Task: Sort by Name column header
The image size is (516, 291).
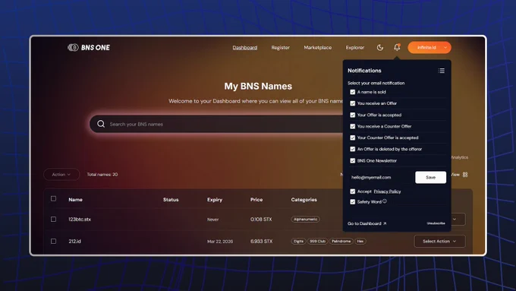Action: pos(75,200)
